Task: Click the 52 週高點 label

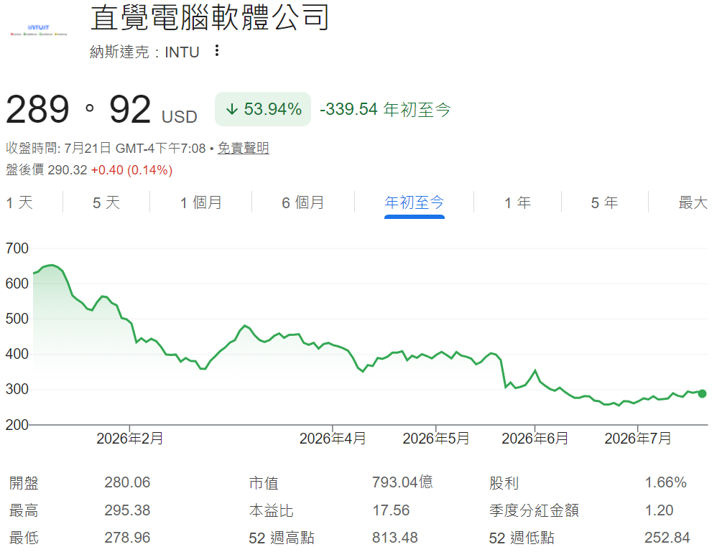Action: pyautogui.click(x=281, y=538)
